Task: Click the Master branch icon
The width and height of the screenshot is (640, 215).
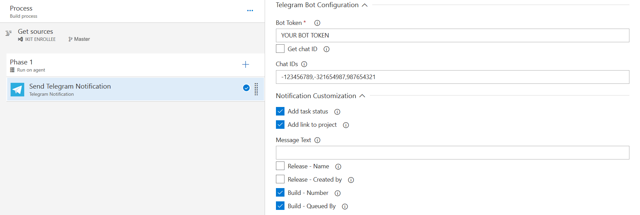Action: (70, 39)
